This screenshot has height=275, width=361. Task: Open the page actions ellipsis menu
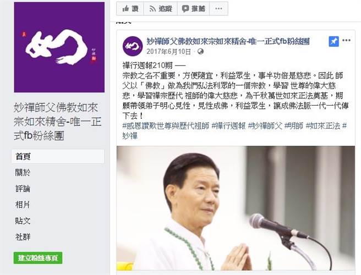tap(218, 9)
